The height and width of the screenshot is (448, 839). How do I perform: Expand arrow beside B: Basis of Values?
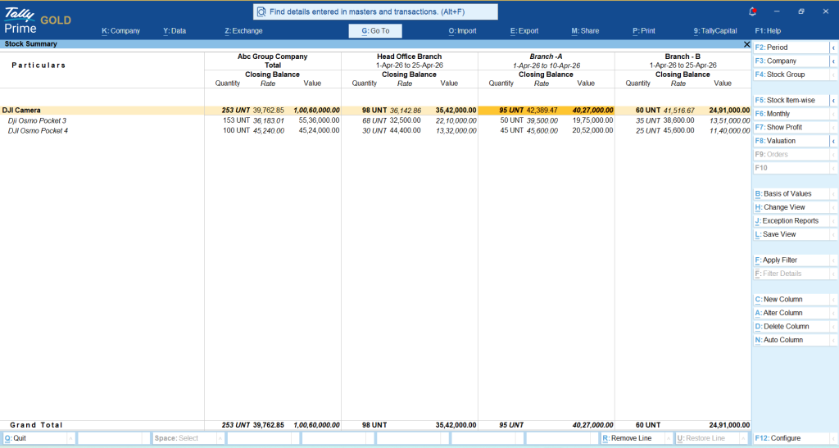pos(833,193)
